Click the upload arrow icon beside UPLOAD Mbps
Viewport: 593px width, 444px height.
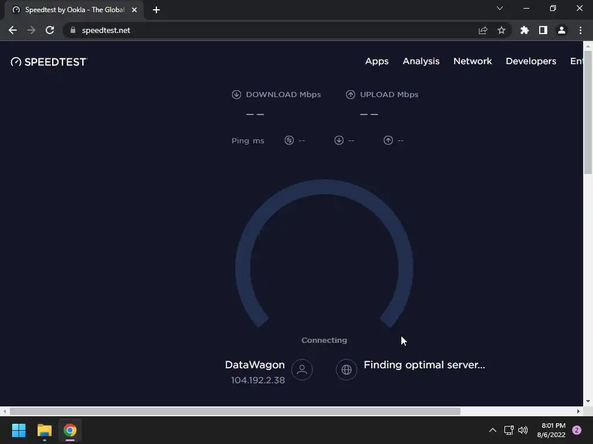tap(350, 94)
